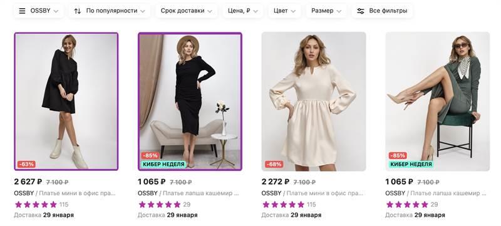Open the Размер filter dropdown
501x226 pixels.
326,11
